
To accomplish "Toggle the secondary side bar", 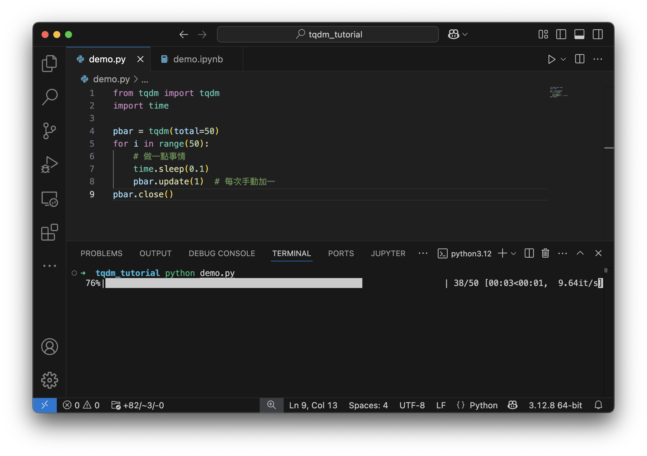I will [598, 34].
